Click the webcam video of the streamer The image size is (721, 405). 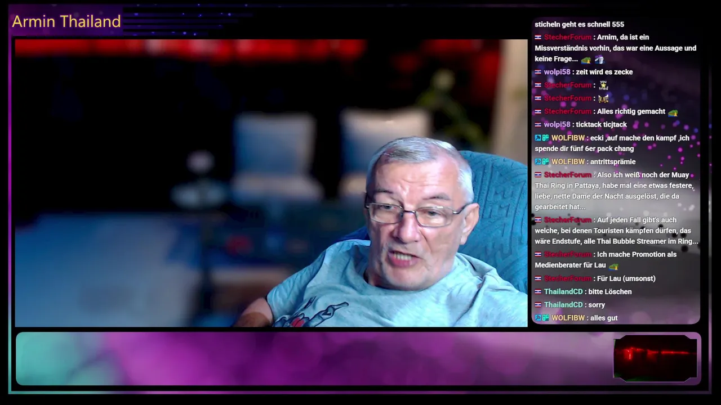(x=271, y=183)
